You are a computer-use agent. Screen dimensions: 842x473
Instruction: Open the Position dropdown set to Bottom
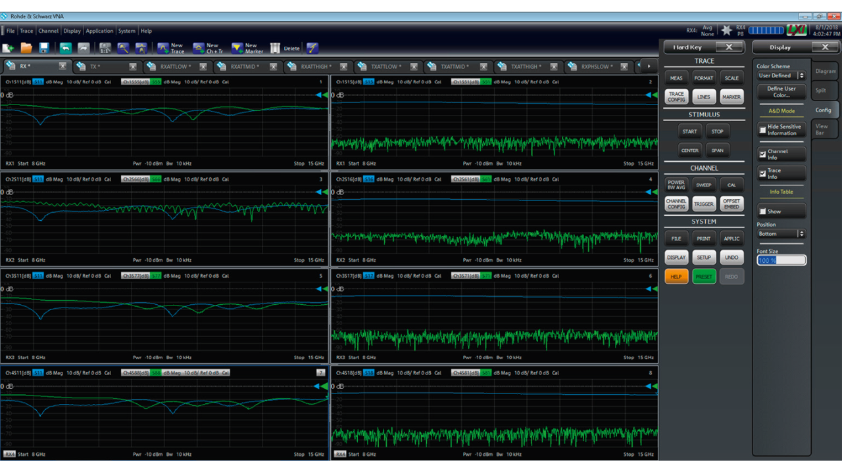click(x=781, y=234)
